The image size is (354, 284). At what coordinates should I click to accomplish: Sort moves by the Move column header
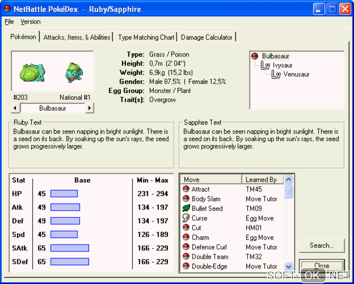(211, 180)
